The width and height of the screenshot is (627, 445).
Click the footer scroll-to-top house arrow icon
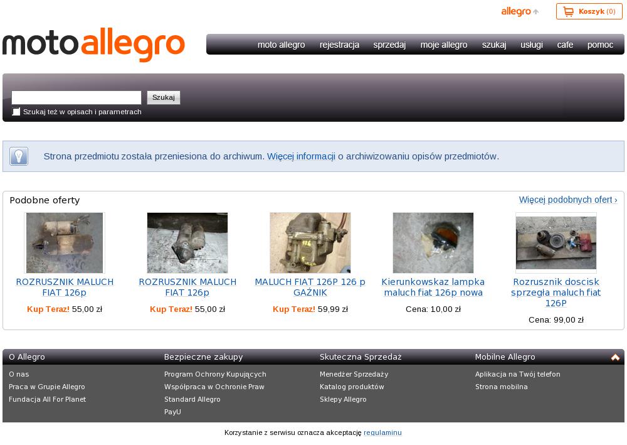[x=615, y=357]
